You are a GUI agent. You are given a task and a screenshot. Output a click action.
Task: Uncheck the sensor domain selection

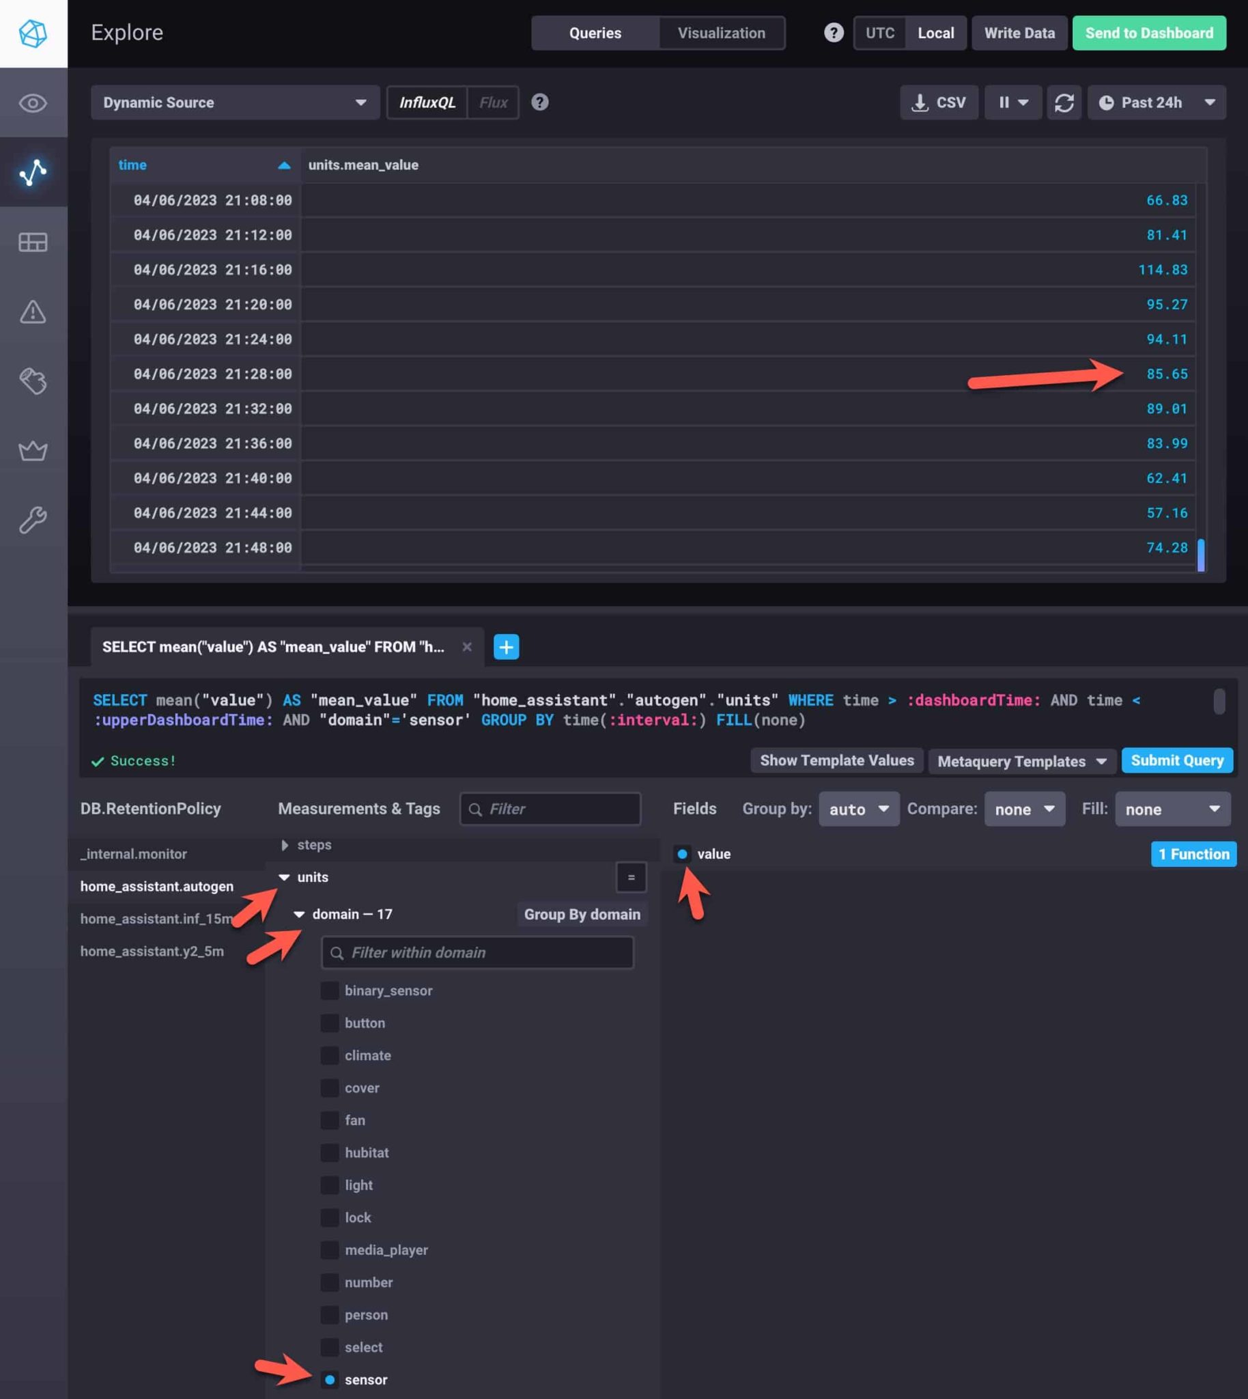pyautogui.click(x=330, y=1380)
